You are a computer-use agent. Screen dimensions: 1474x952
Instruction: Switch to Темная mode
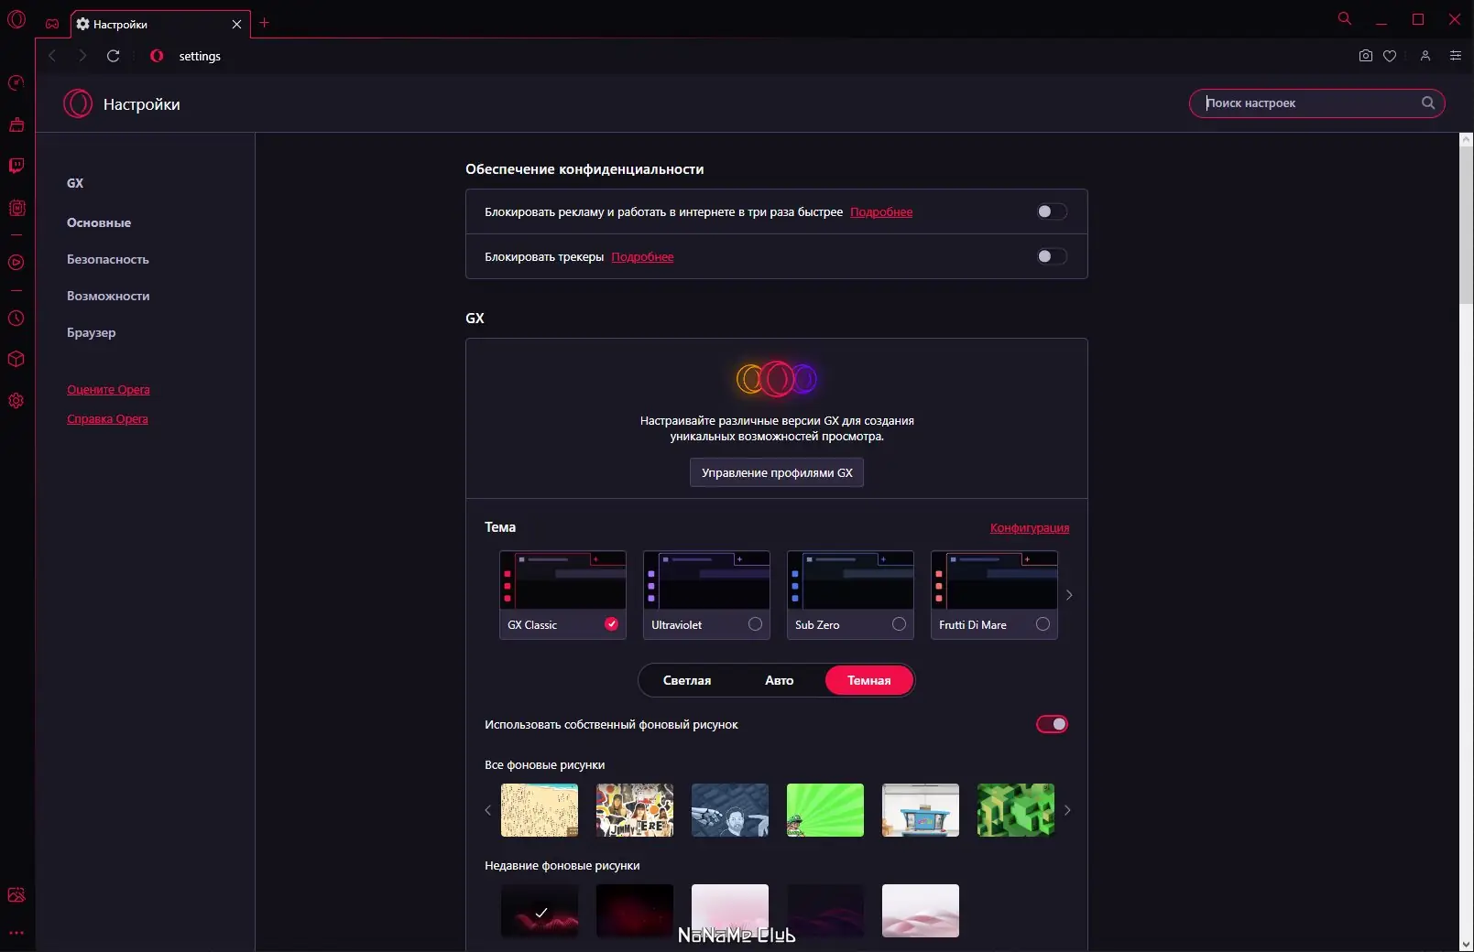coord(869,680)
